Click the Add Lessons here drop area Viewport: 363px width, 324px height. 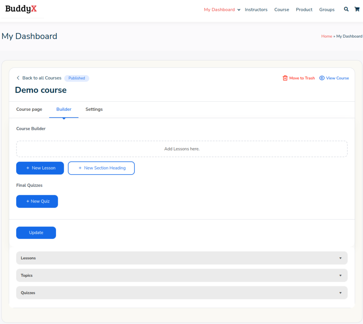[x=181, y=149]
